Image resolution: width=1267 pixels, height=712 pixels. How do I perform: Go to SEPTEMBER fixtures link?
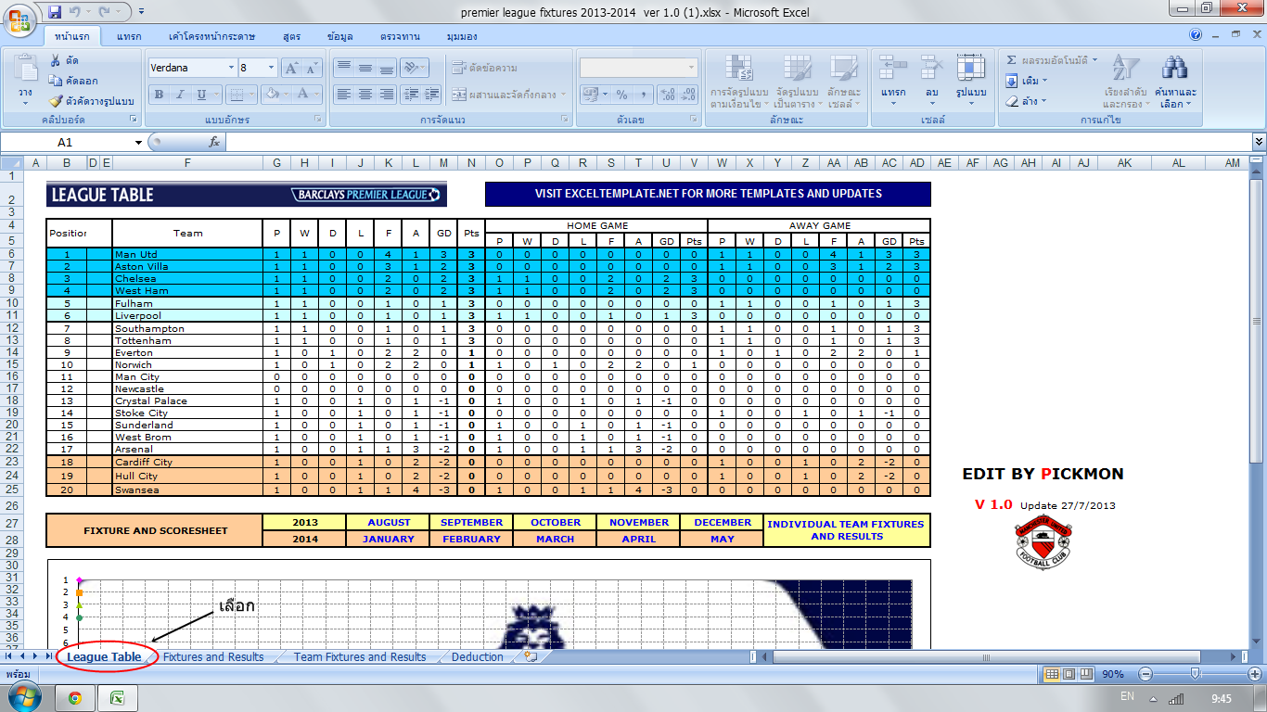coord(471,522)
